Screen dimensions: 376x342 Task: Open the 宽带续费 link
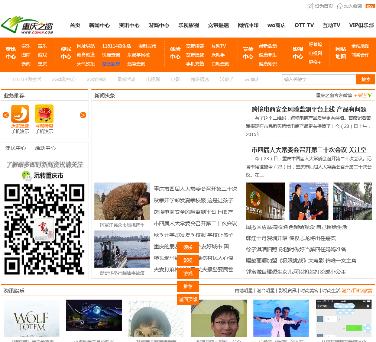coord(195,46)
